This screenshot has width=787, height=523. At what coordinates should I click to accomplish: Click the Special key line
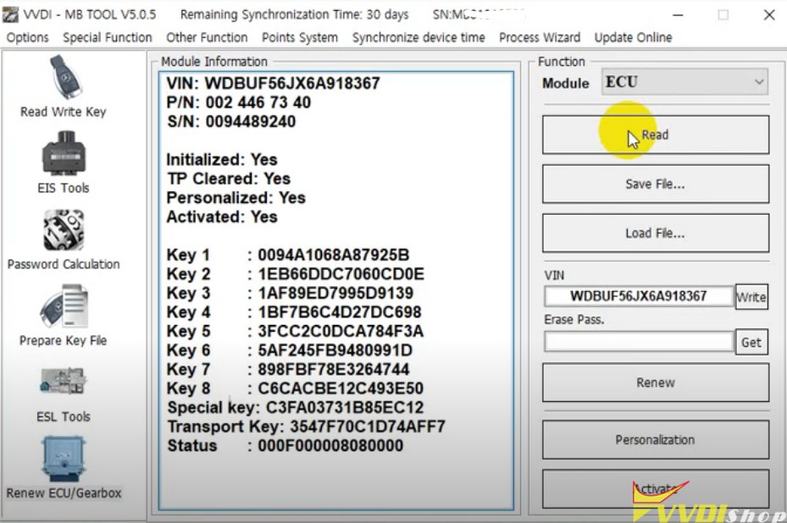296,407
